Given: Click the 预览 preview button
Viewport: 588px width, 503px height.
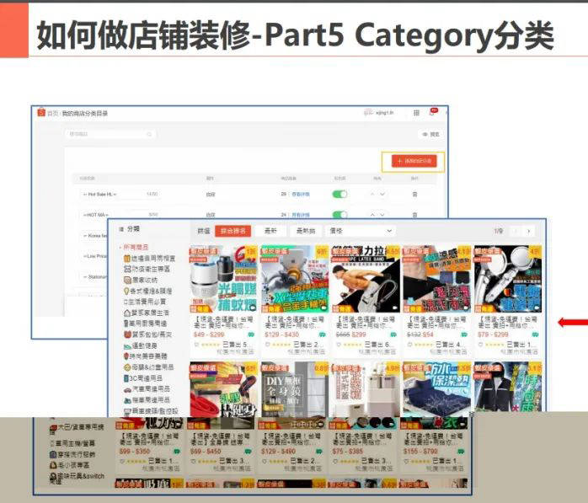Looking at the screenshot, I should pyautogui.click(x=431, y=134).
